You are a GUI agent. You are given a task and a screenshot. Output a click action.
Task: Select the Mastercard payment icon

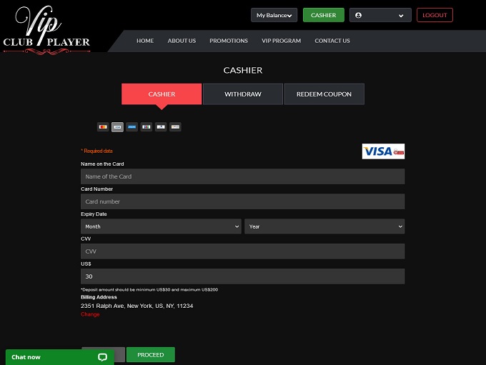[x=103, y=127]
